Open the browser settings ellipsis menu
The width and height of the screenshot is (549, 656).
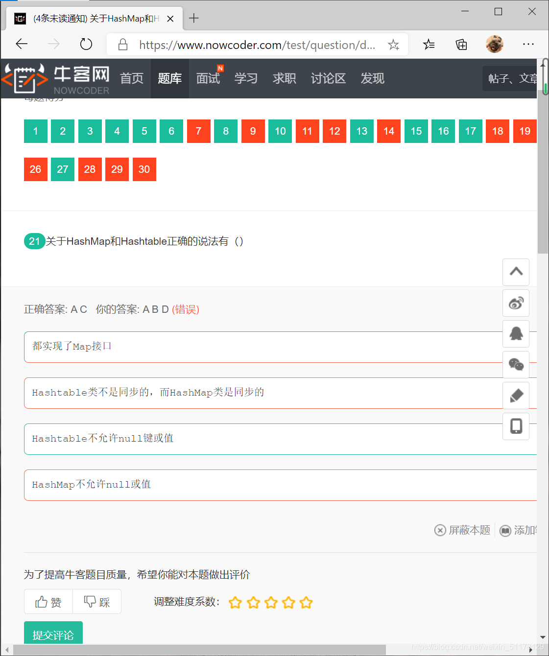click(x=528, y=45)
